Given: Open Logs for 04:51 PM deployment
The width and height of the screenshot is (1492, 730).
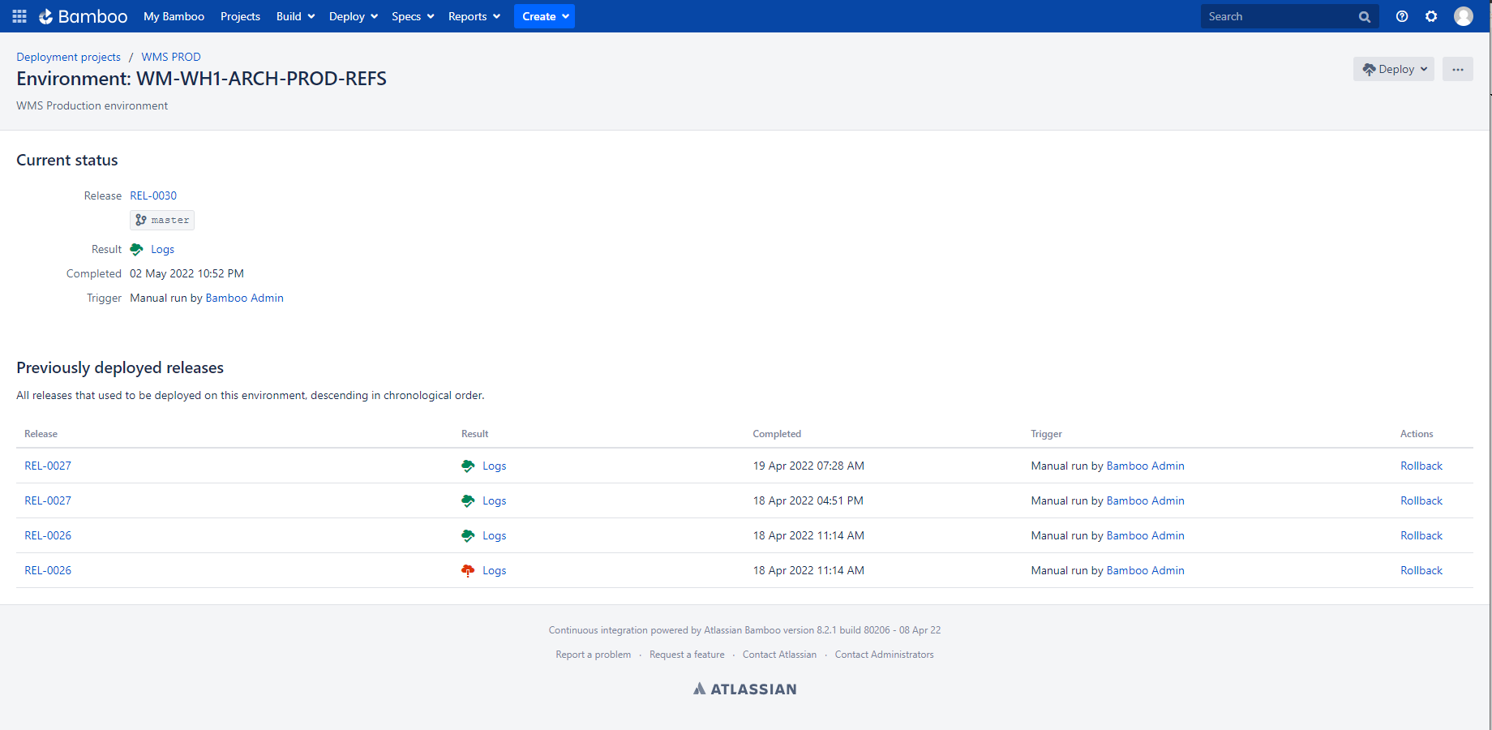Looking at the screenshot, I should pos(494,500).
